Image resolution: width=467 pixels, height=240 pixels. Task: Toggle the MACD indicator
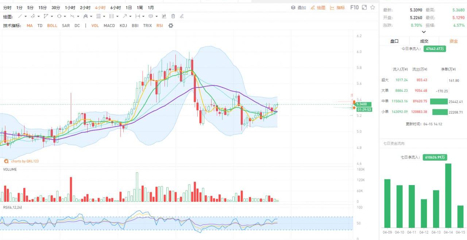(x=109, y=25)
